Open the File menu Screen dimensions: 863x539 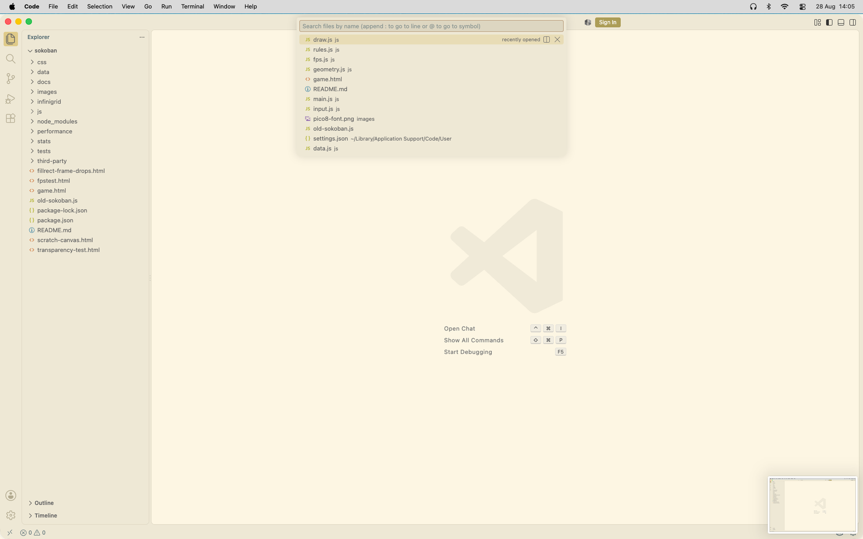point(53,6)
